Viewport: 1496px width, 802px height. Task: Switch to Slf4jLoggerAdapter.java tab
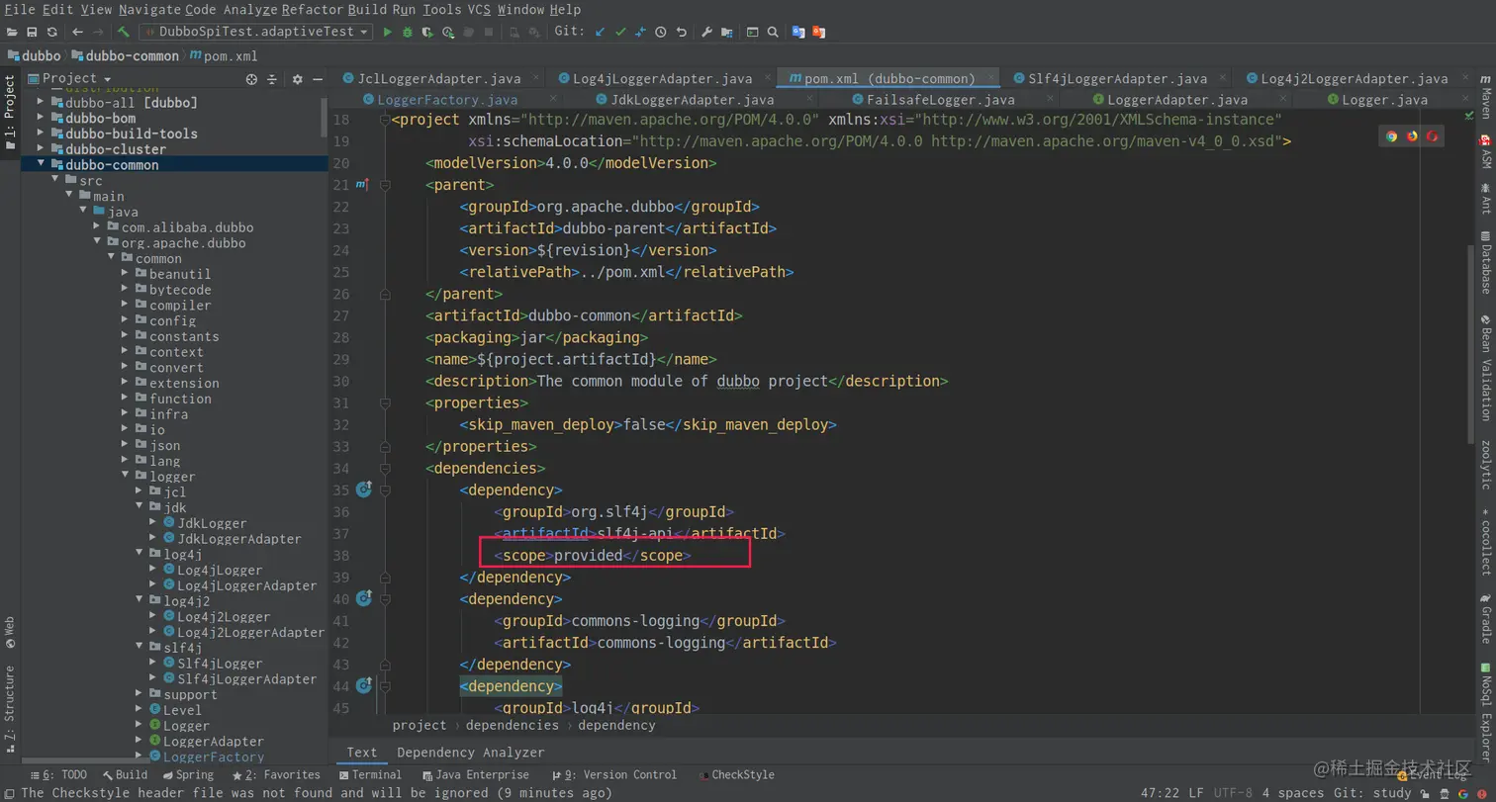pyautogui.click(x=1117, y=78)
